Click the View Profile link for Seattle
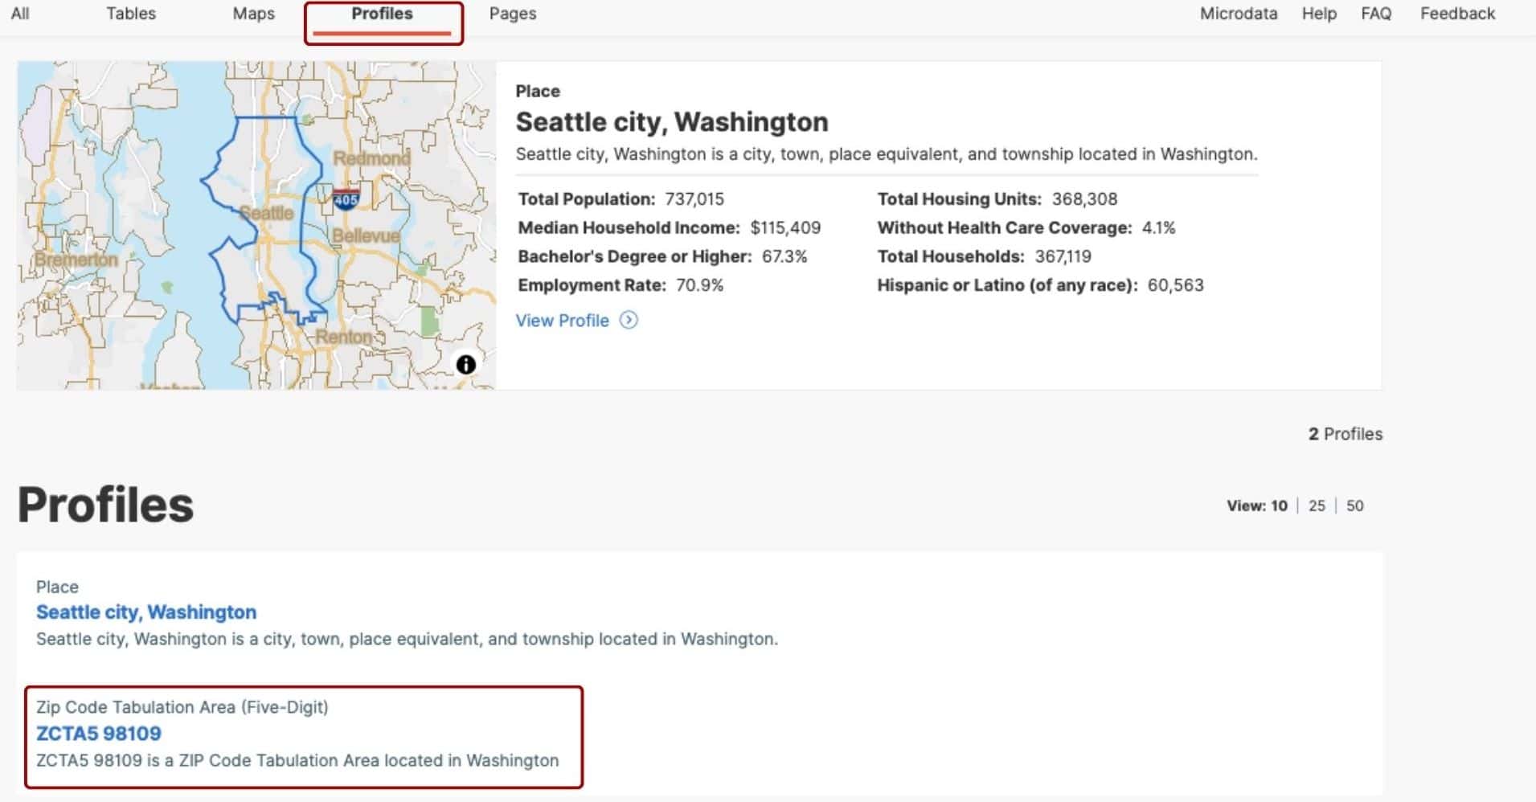 point(563,320)
